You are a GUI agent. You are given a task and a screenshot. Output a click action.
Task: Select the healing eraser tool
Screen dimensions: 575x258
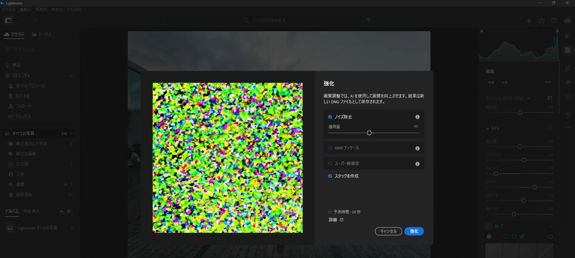(568, 82)
